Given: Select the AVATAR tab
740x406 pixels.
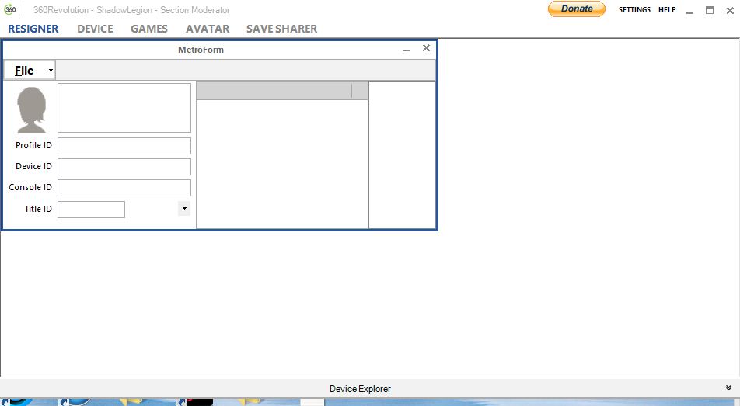Looking at the screenshot, I should (x=208, y=29).
